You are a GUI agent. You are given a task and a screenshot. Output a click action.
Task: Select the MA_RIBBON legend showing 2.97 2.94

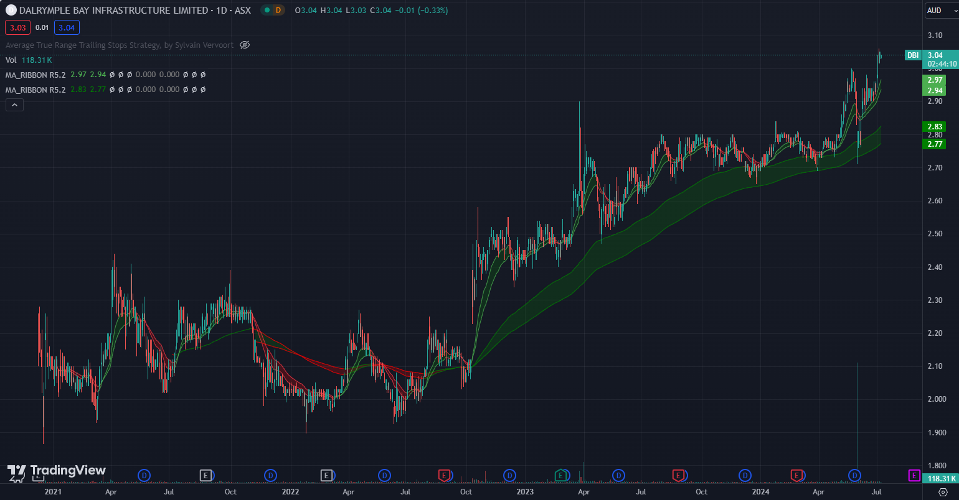tap(106, 75)
